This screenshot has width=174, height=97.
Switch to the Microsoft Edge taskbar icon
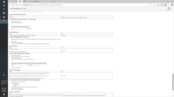point(4,22)
